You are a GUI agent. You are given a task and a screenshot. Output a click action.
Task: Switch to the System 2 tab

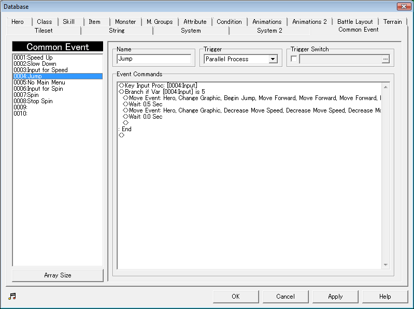pyautogui.click(x=269, y=31)
